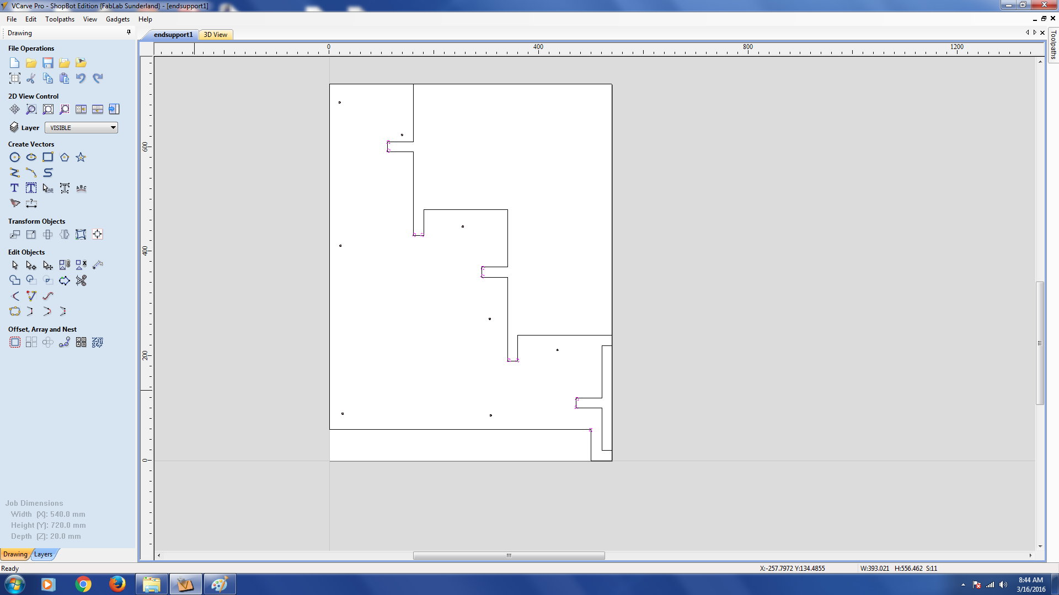Draw a star vector

(x=81, y=157)
